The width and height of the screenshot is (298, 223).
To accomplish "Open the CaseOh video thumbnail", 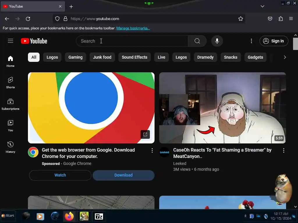I will pos(223,108).
